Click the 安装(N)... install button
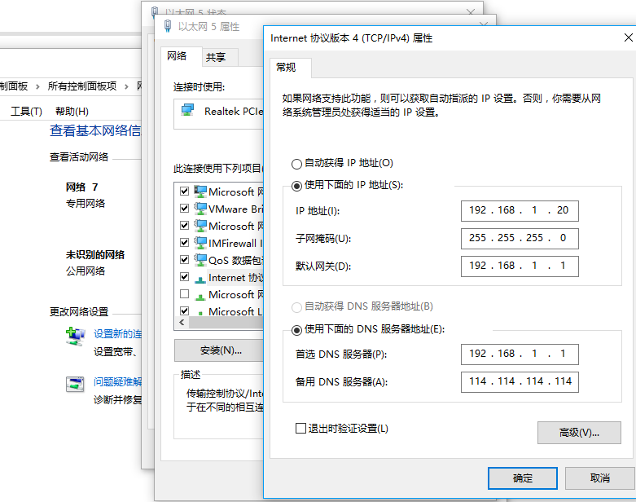This screenshot has height=502, width=636. point(221,350)
